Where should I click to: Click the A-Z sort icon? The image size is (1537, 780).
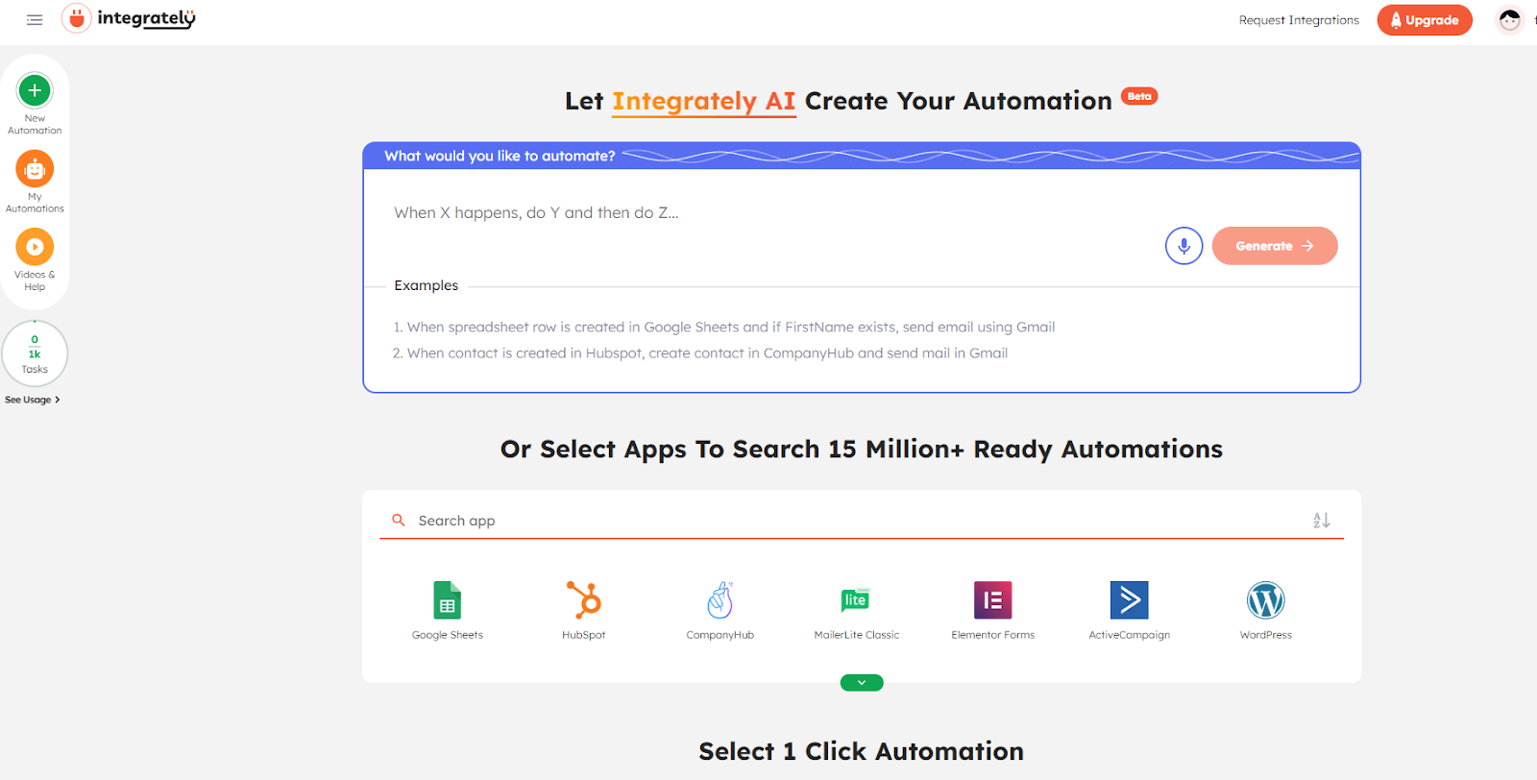pyautogui.click(x=1322, y=520)
